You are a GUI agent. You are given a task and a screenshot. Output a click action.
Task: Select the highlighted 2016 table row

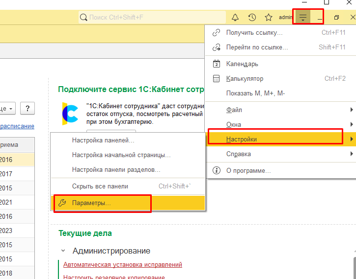(17, 160)
